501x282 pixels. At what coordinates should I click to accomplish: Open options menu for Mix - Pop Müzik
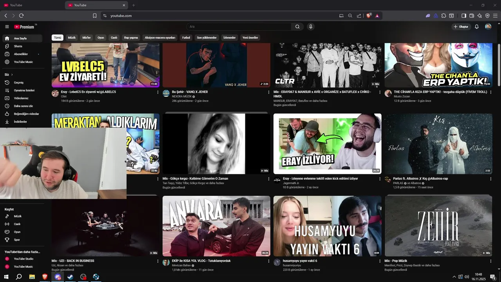pos(491,261)
